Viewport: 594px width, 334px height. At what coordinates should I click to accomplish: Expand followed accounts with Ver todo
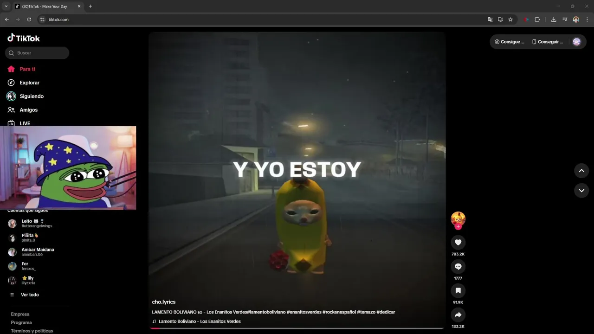(x=30, y=295)
